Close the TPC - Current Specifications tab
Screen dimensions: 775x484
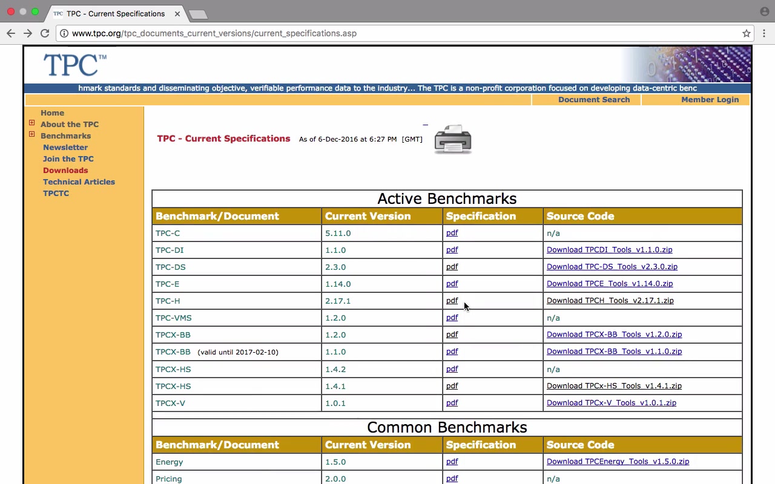coord(177,13)
